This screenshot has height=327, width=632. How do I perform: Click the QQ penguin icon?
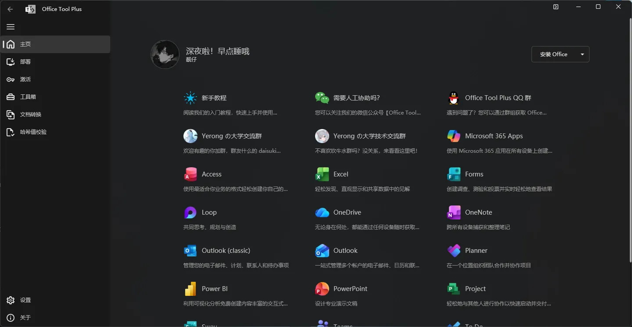coord(454,98)
